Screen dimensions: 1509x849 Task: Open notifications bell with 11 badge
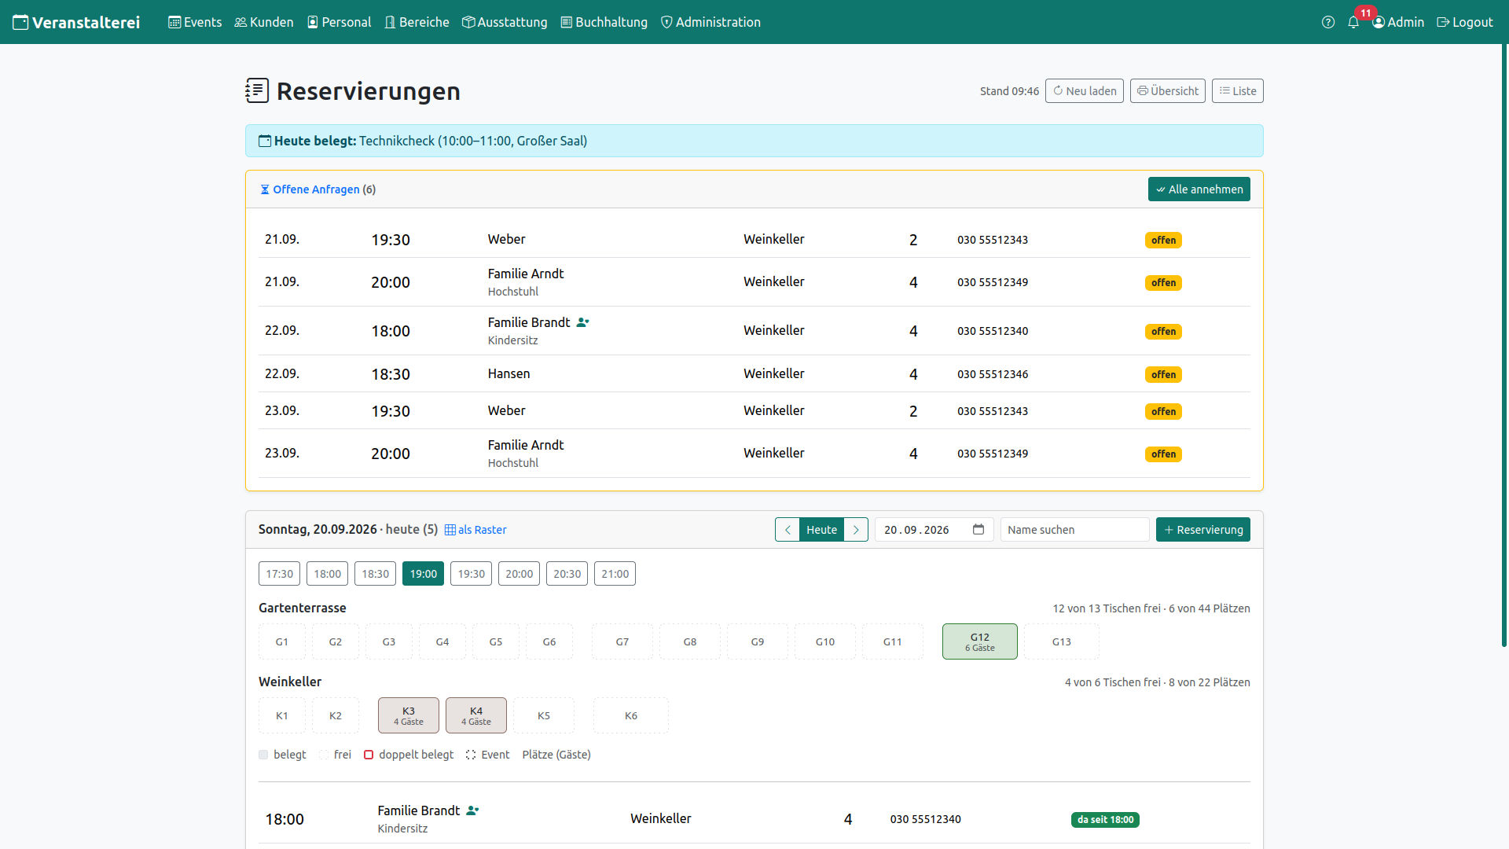click(1353, 22)
